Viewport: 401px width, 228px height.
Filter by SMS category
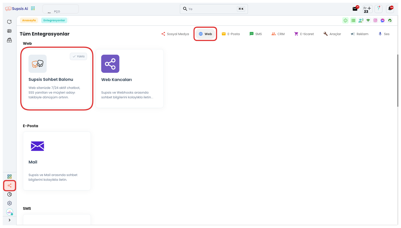coord(255,34)
